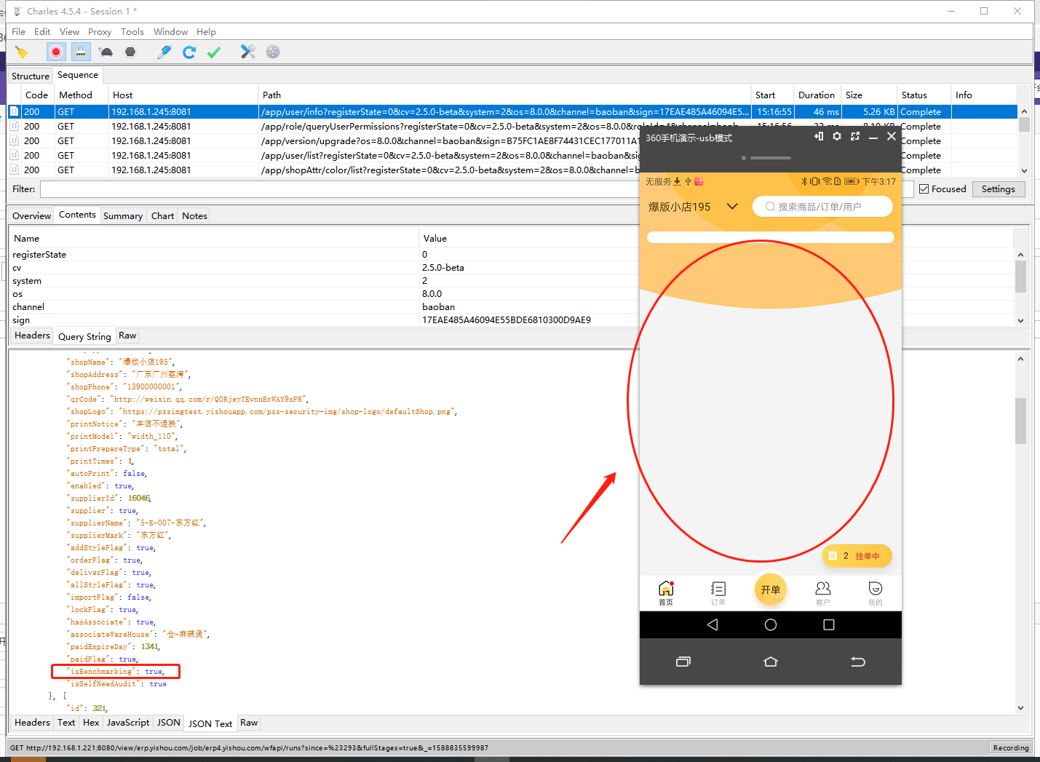This screenshot has width=1040, height=762.
Task: Switch response view to JavaScript tab
Action: click(128, 723)
